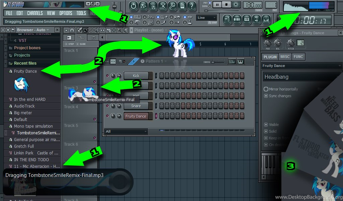This screenshot has width=343, height=201.
Task: Toggle the Sync changes option
Action: (266, 96)
